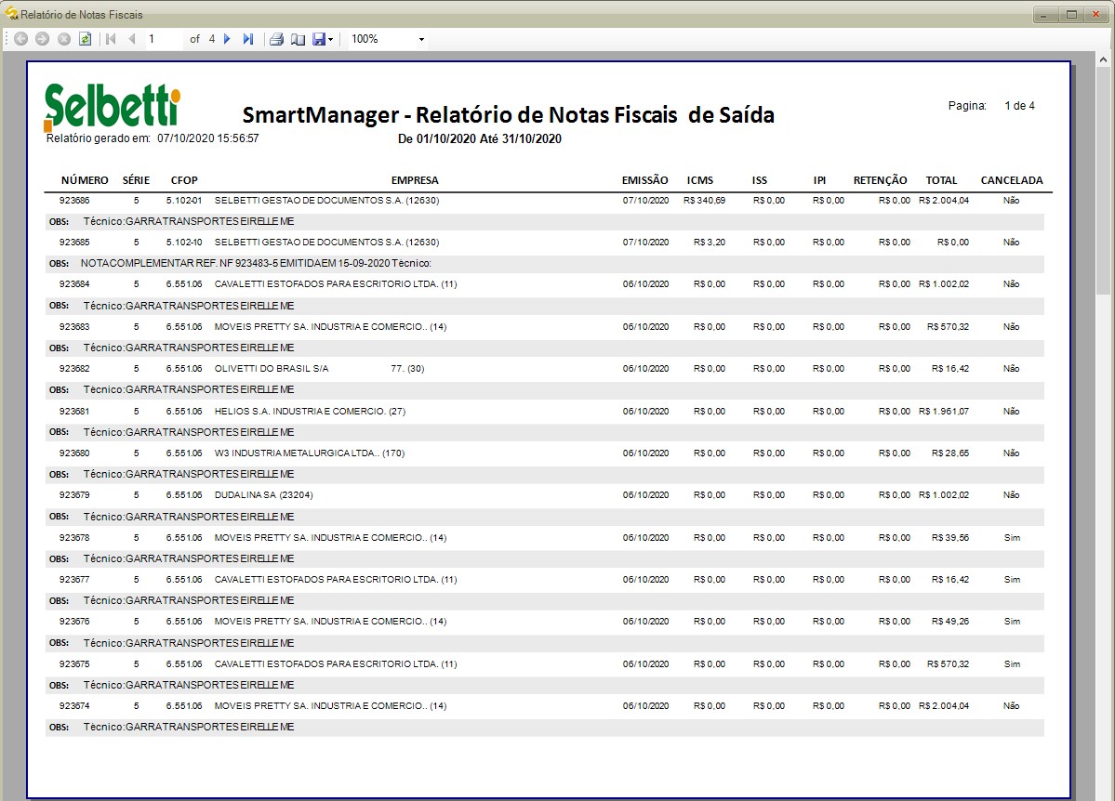
Task: Select invoice number 923686
Action: (74, 201)
